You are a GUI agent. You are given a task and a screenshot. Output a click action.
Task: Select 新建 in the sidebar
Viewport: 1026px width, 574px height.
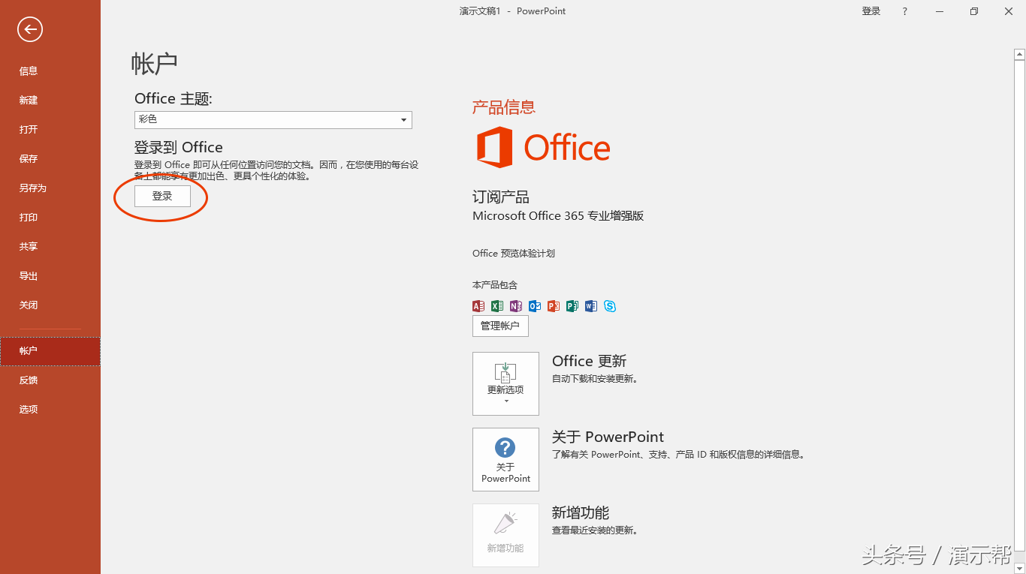click(50, 101)
